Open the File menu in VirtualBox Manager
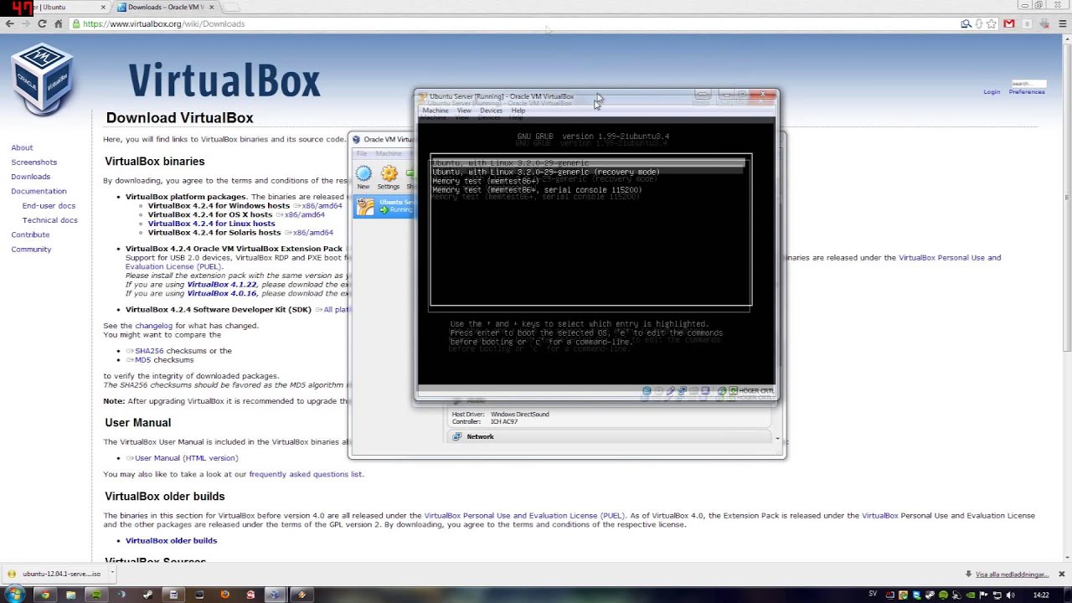This screenshot has height=603, width=1072. 362,153
